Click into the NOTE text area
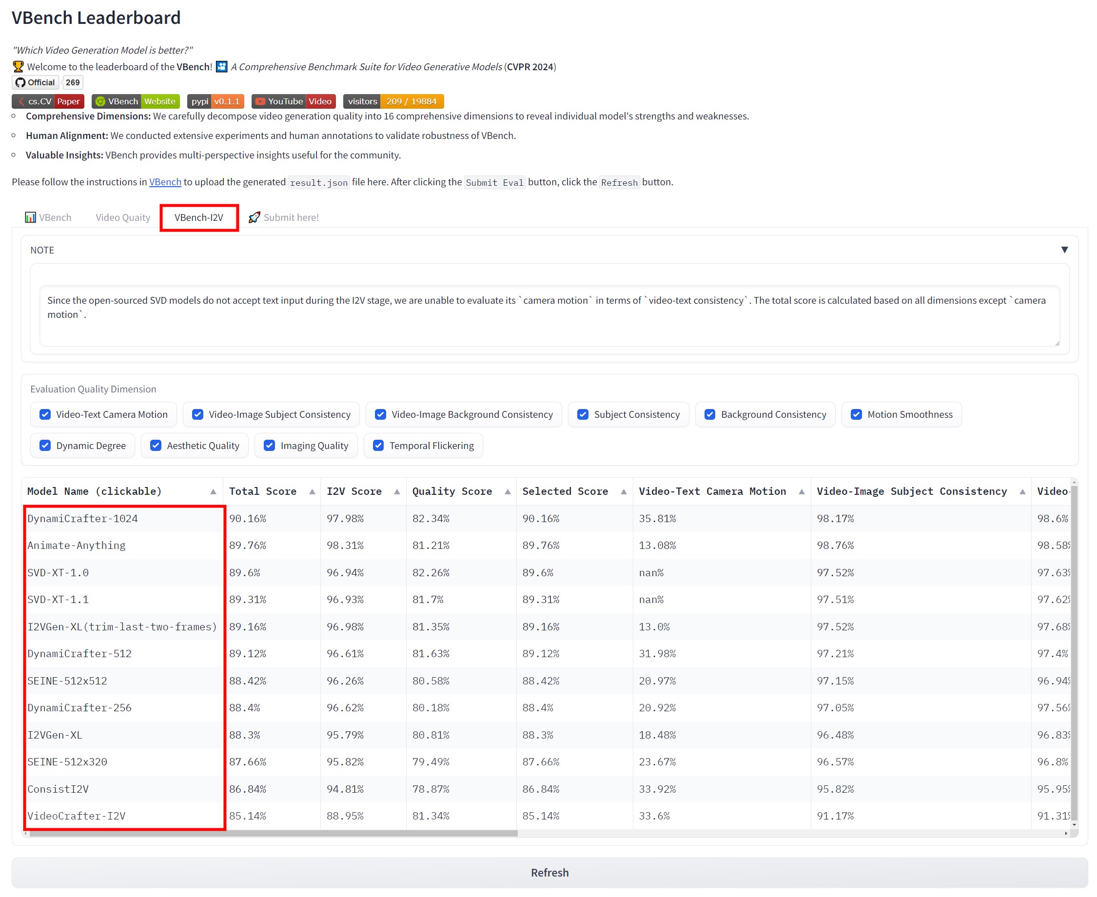This screenshot has width=1097, height=897. coord(549,316)
